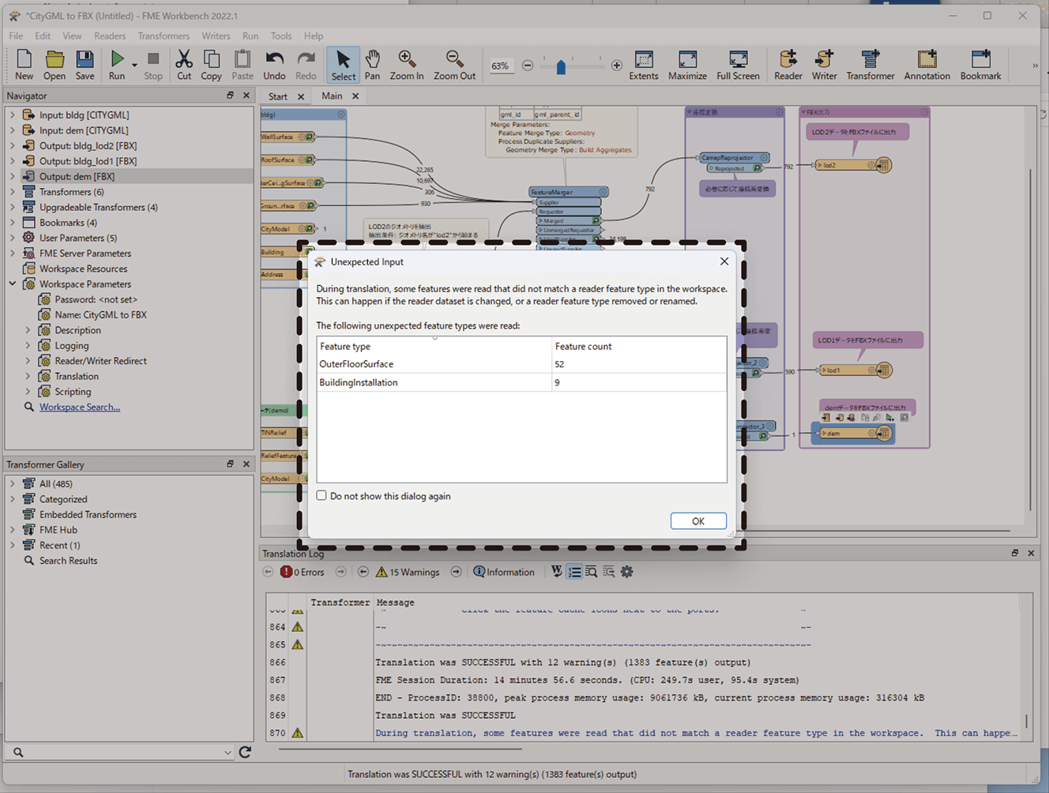The width and height of the screenshot is (1049, 793).
Task: Open the File menu
Action: click(16, 36)
